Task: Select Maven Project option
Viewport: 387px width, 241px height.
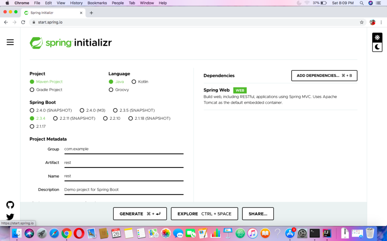Action: tap(46, 82)
